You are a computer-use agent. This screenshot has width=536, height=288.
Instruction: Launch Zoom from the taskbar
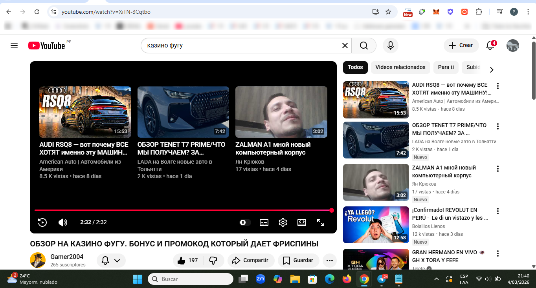(x=261, y=279)
